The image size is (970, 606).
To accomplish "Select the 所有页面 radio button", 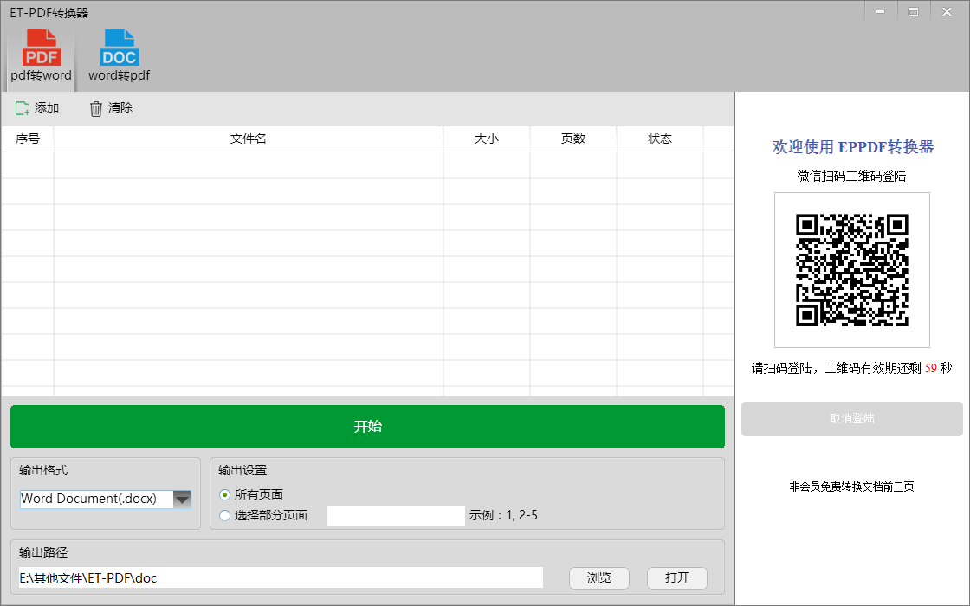I will tap(225, 494).
